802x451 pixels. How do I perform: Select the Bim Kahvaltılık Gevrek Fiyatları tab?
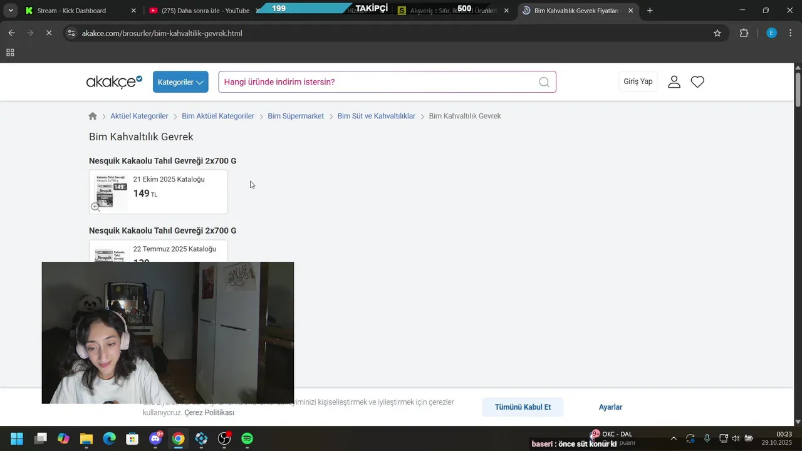[x=576, y=11]
